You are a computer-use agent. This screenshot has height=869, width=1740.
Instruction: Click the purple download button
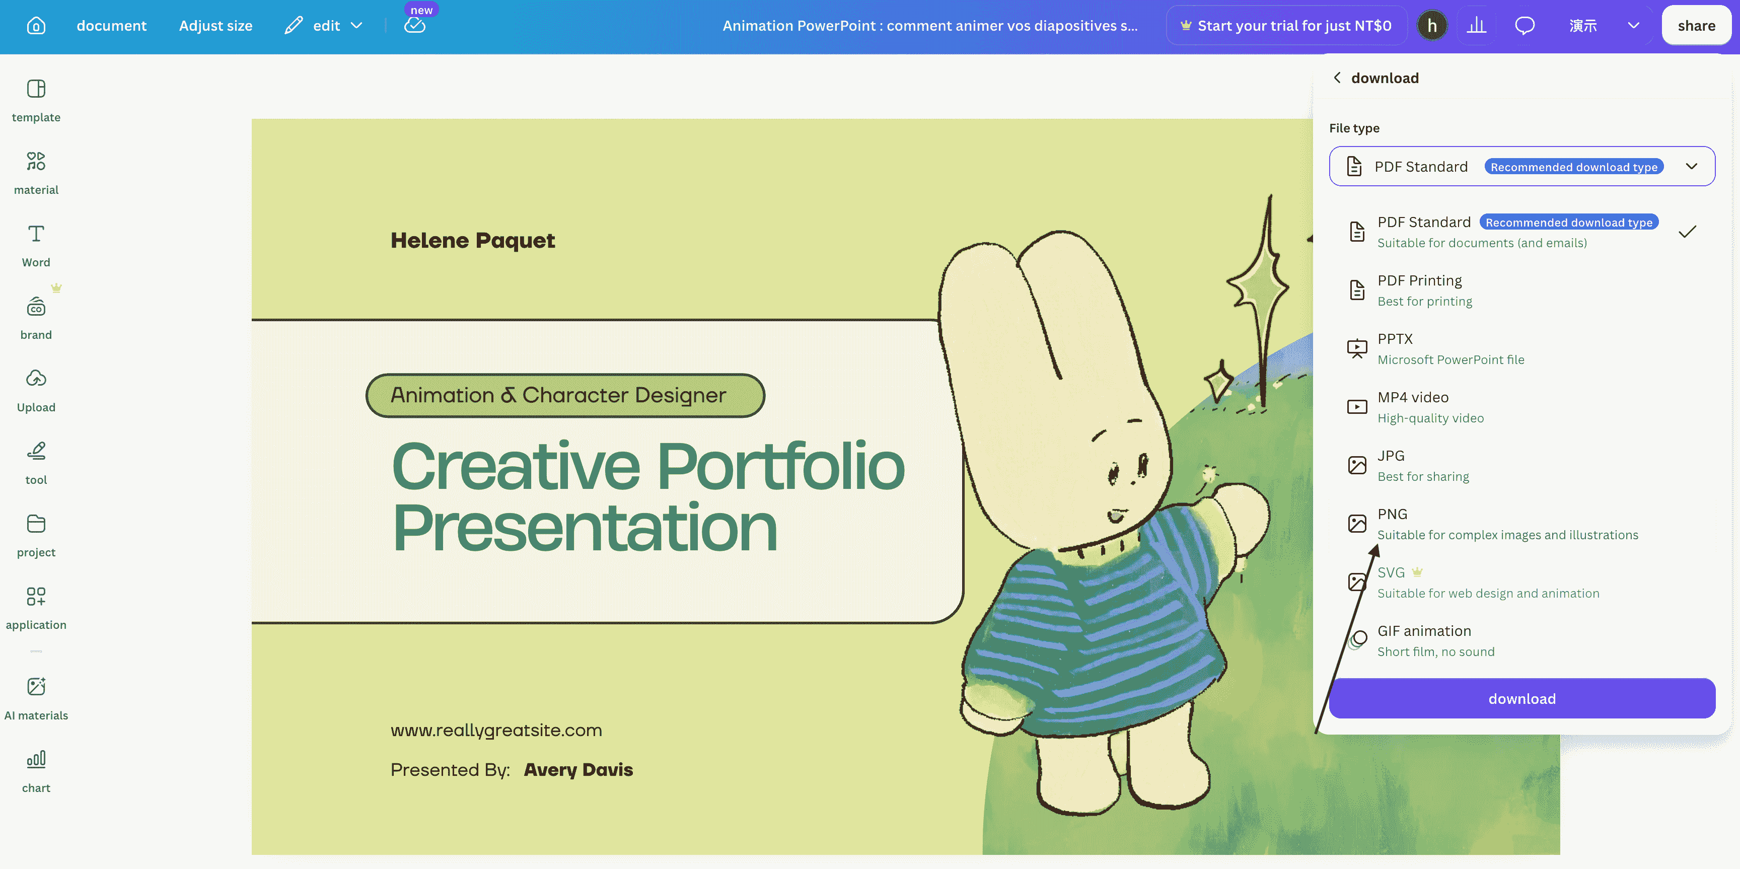1522,698
